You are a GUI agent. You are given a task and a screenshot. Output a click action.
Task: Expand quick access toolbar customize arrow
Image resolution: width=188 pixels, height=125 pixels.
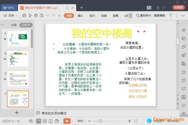pos(59,16)
